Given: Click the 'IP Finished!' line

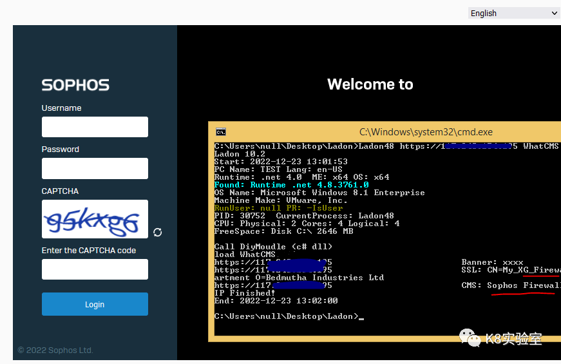Looking at the screenshot, I should coord(245,293).
